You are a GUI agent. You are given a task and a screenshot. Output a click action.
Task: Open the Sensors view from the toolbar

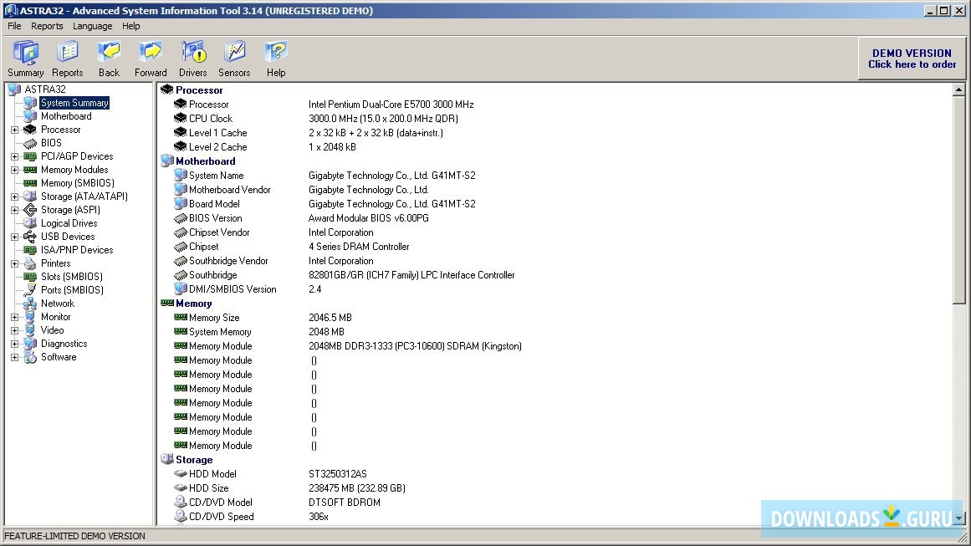click(234, 57)
